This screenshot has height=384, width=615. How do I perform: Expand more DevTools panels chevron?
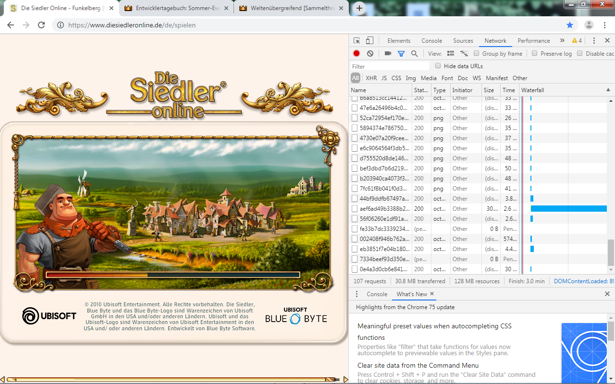point(562,41)
